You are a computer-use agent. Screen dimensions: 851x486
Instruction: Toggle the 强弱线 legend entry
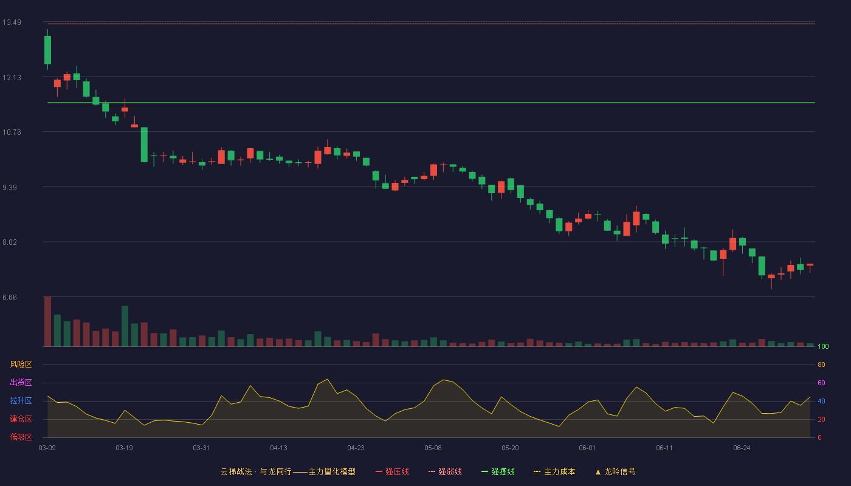click(445, 471)
